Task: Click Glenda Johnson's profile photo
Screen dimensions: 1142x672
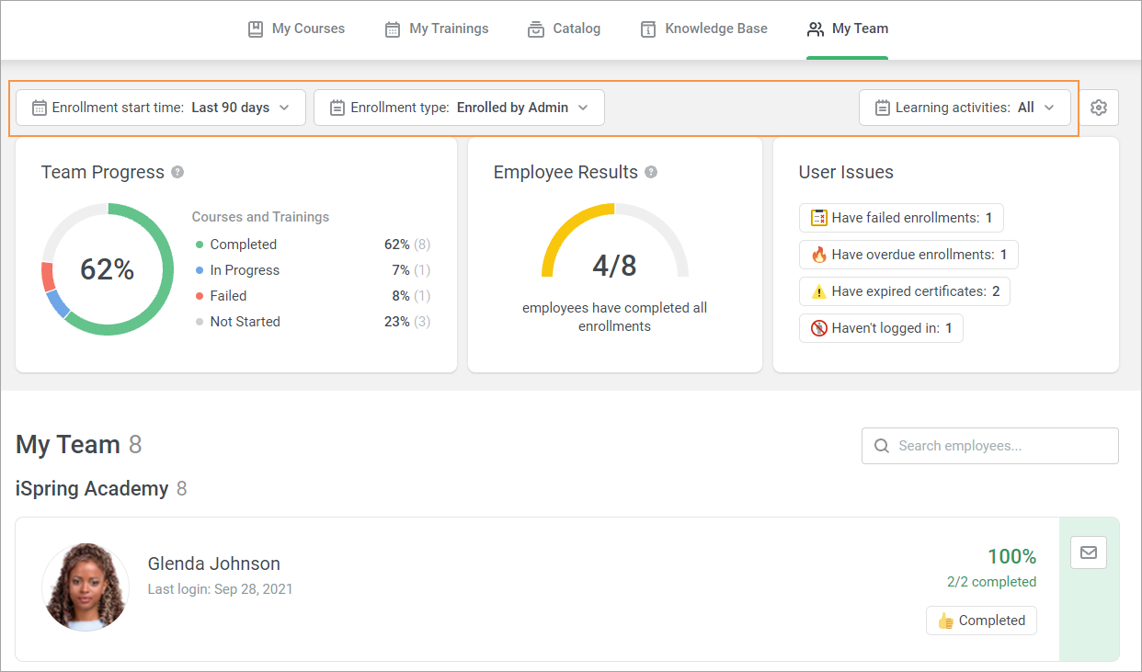Action: pos(86,587)
